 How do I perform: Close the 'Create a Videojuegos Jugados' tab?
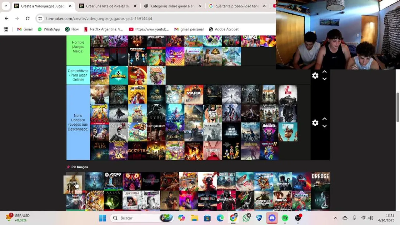coord(70,6)
